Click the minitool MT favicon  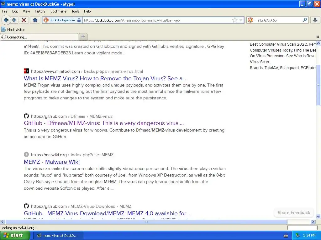coord(26,71)
